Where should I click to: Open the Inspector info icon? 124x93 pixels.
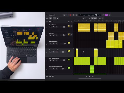coord(50,76)
